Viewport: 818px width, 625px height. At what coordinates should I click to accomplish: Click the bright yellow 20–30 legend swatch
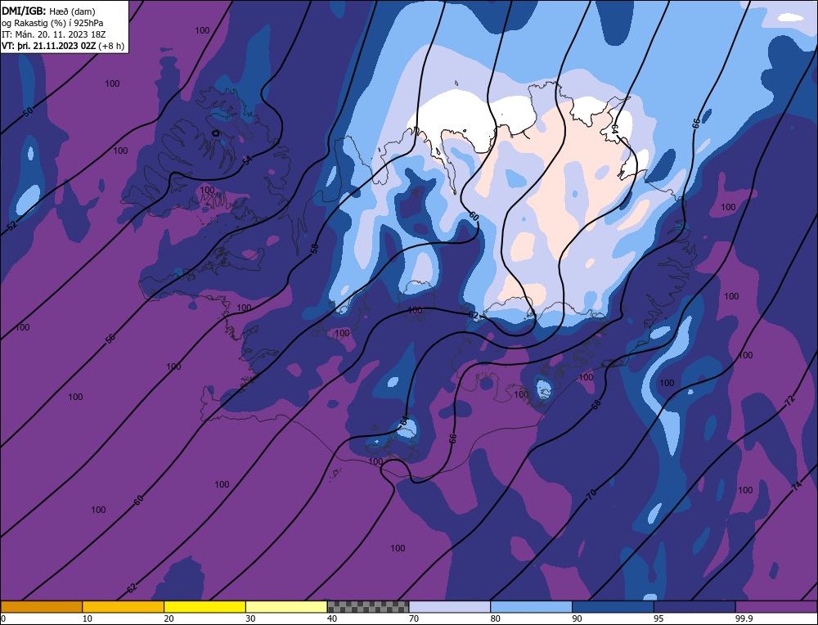pyautogui.click(x=204, y=606)
